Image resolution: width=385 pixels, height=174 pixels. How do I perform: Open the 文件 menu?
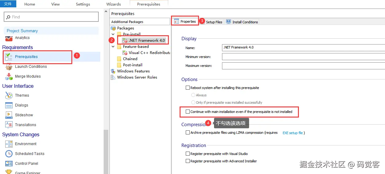tap(8, 4)
